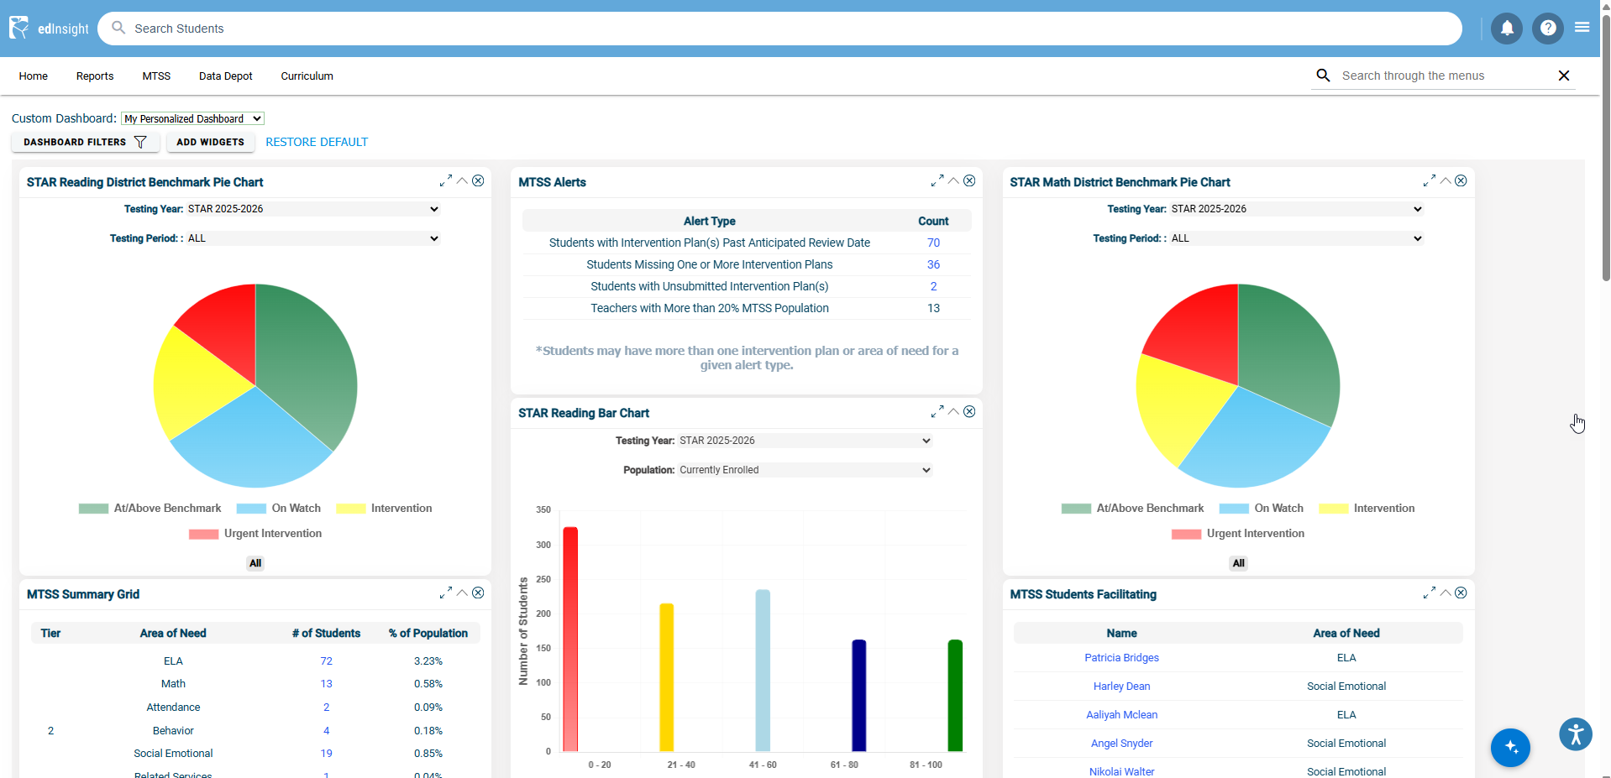Image resolution: width=1611 pixels, height=778 pixels.
Task: Toggle At/Above Benchmark legend in Reading Pie
Action: coord(150,509)
